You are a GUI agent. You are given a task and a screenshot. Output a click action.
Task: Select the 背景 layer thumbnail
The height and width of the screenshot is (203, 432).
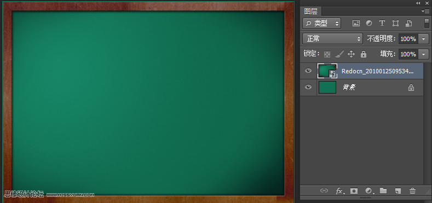pyautogui.click(x=327, y=87)
